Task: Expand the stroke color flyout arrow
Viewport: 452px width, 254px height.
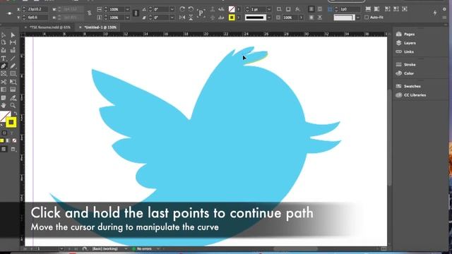Action: 239,18
